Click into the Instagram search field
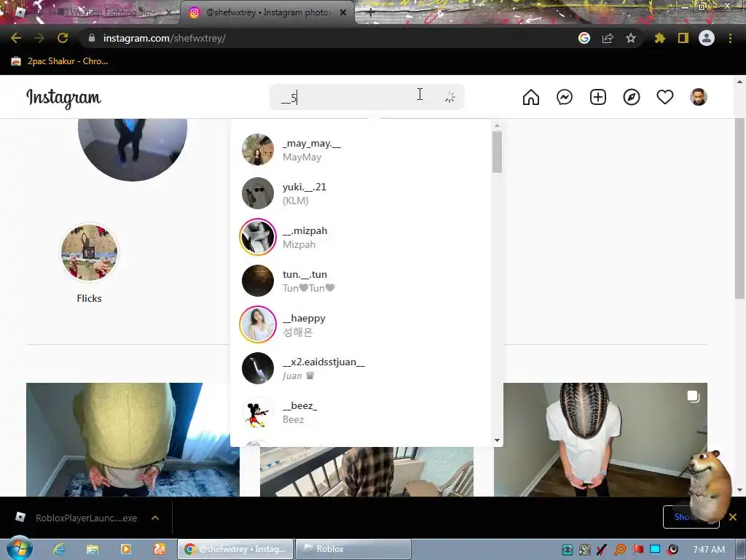 366,98
